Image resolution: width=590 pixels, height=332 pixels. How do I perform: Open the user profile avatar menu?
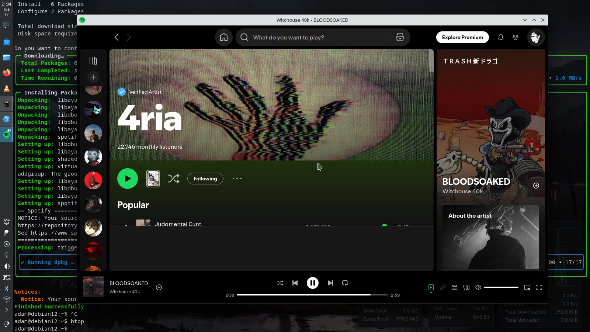click(536, 37)
